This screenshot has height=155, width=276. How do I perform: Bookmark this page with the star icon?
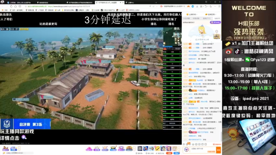(26, 6)
